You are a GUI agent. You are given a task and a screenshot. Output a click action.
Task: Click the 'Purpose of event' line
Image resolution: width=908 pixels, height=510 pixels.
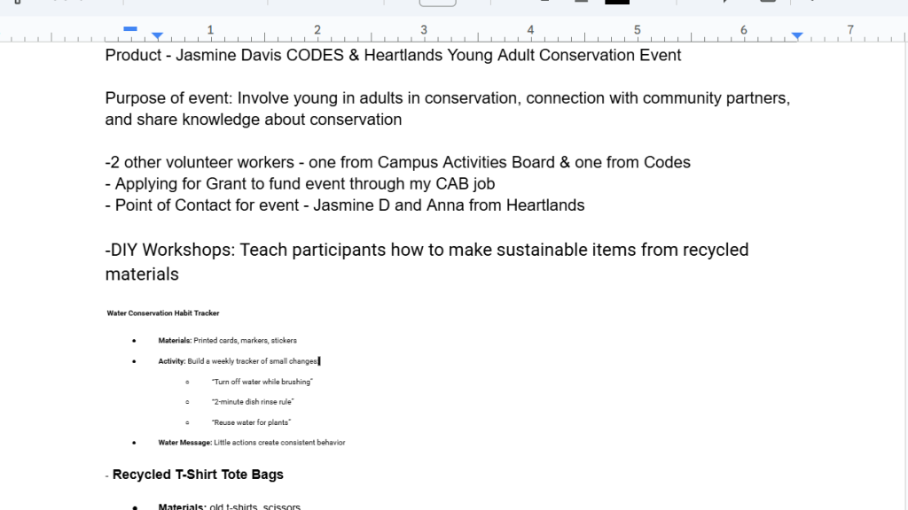point(447,98)
